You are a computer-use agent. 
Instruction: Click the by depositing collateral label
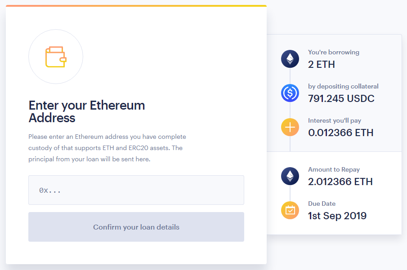pyautogui.click(x=343, y=86)
